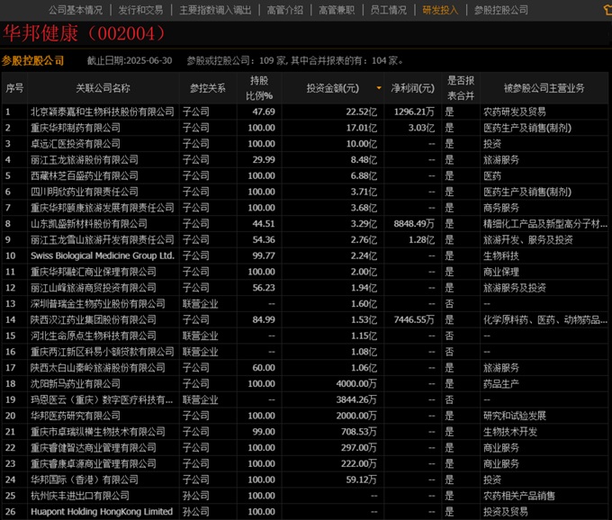Click the 参控关系 column header
The height and width of the screenshot is (520, 612).
(208, 88)
